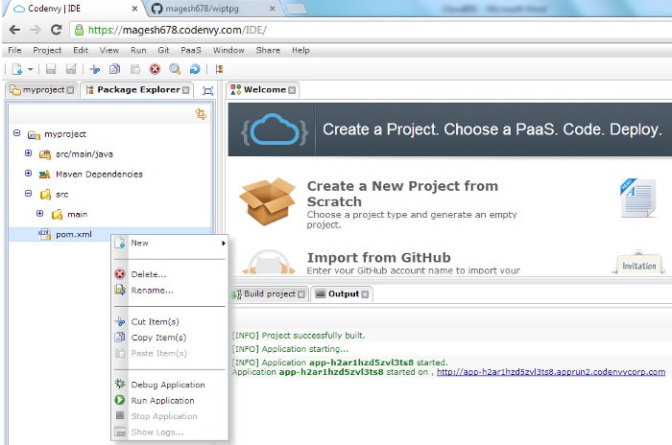The width and height of the screenshot is (672, 445).
Task: Open the Share menu
Action: click(268, 50)
